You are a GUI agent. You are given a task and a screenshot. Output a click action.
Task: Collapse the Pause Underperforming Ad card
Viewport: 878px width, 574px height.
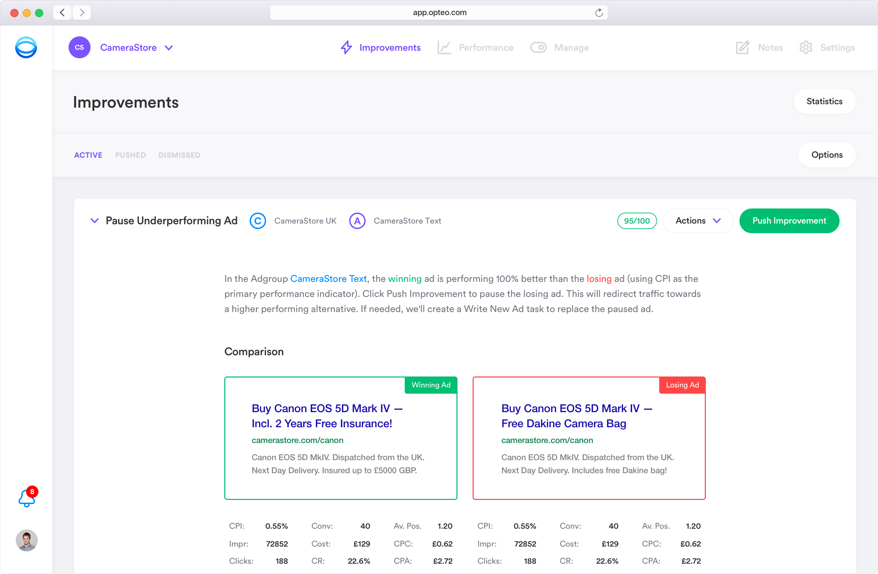(95, 220)
